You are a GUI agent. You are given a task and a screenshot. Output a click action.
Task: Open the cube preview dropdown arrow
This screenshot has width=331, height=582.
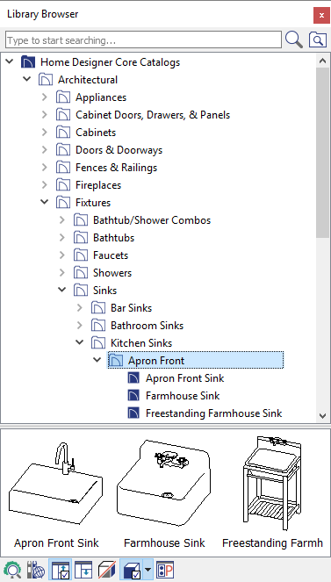click(x=148, y=570)
